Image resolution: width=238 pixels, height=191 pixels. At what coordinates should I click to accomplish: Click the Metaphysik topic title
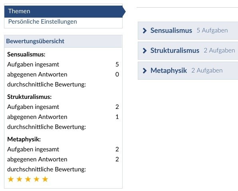[169, 70]
